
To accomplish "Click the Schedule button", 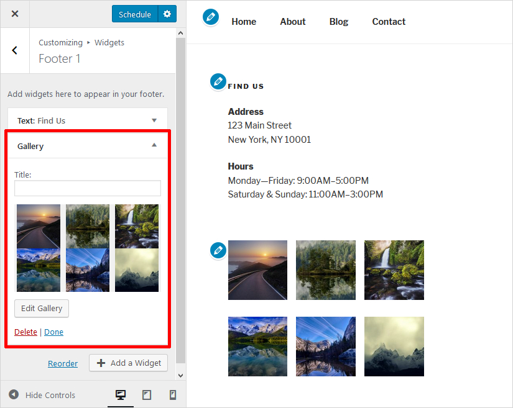I will coord(134,14).
